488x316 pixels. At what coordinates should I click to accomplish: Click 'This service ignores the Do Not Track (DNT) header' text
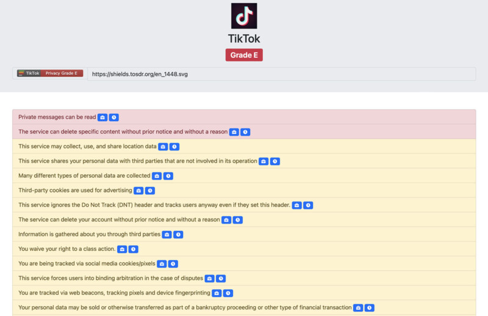click(x=154, y=205)
